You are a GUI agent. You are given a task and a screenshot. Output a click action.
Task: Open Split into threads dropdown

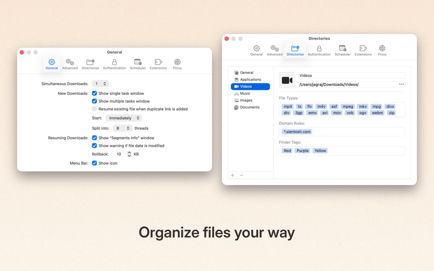[122, 128]
